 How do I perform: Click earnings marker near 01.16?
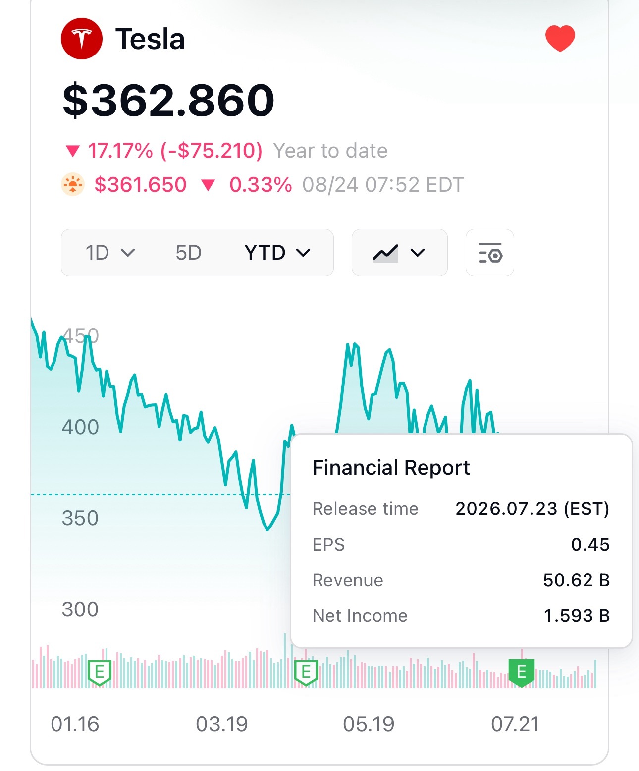(x=99, y=672)
